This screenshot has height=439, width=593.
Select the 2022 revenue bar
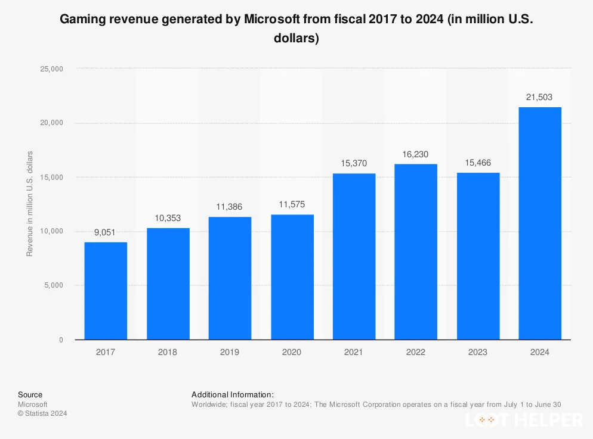coord(416,251)
